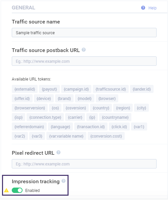This screenshot has height=200, width=168.
Task: Insert the {payout} token
Action: point(49,89)
